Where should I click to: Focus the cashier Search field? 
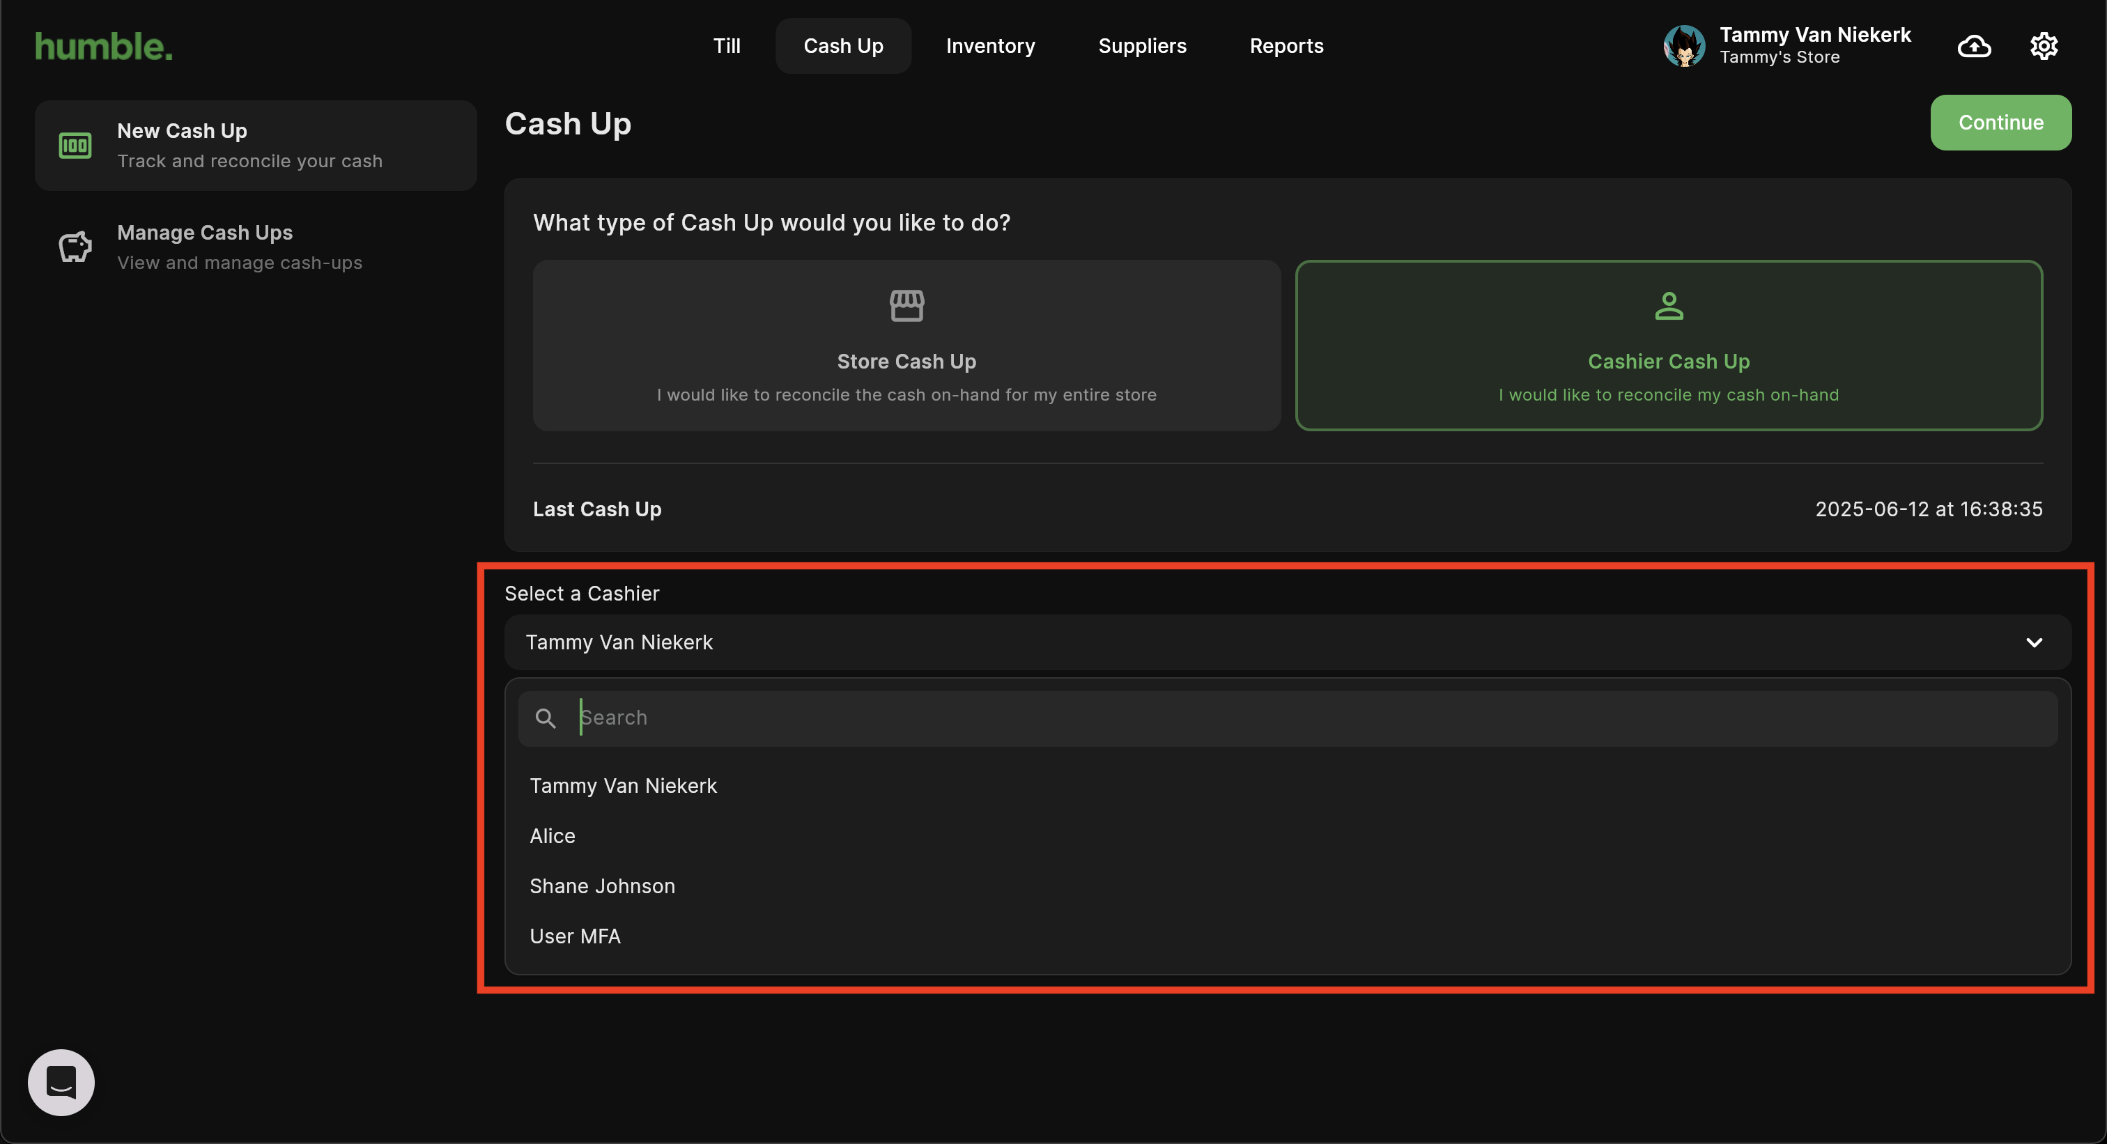[x=1288, y=719]
